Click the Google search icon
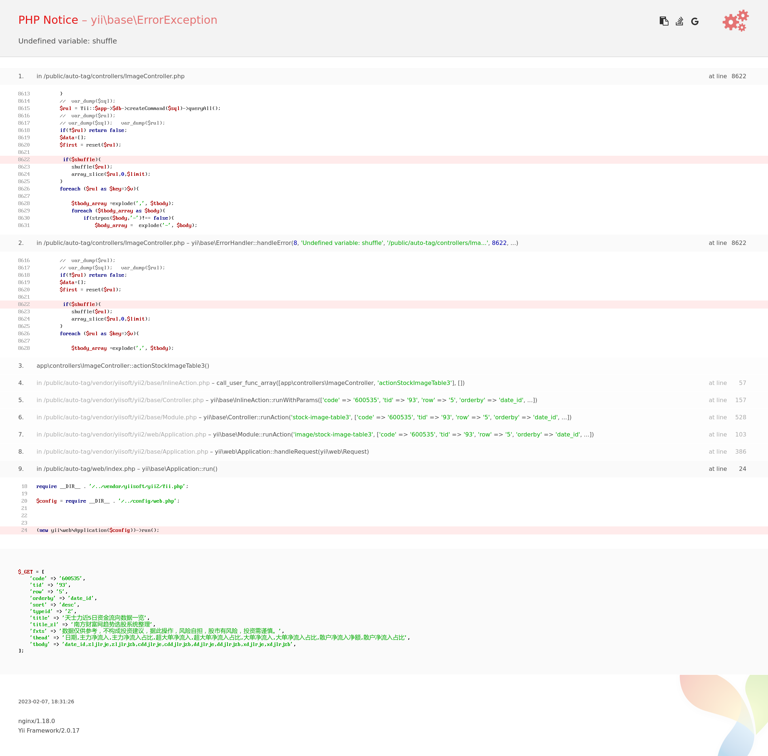 694,22
